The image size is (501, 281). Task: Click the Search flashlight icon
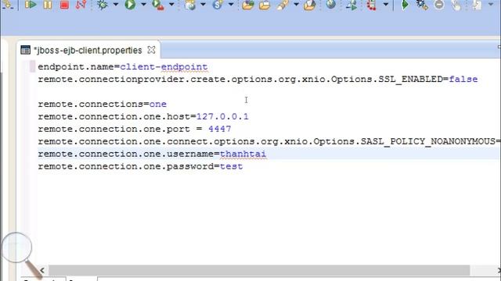[x=283, y=5]
